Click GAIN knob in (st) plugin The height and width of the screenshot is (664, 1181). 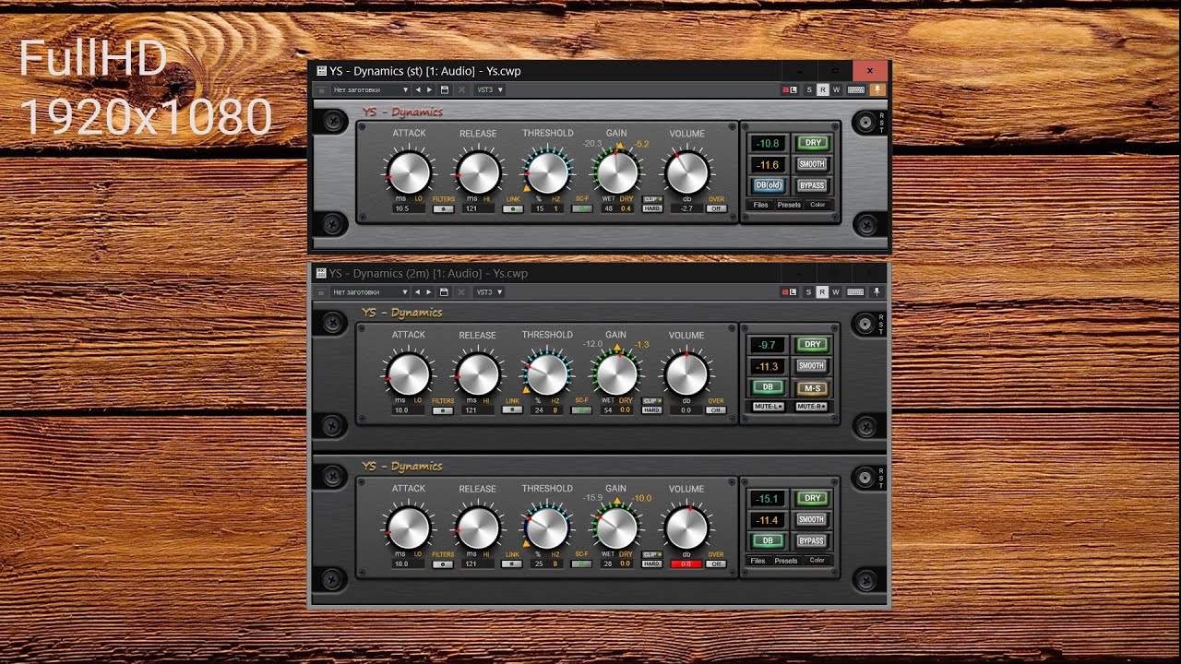[x=616, y=172]
